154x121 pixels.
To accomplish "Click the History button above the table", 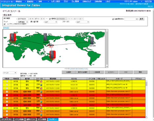I will pos(111,72).
